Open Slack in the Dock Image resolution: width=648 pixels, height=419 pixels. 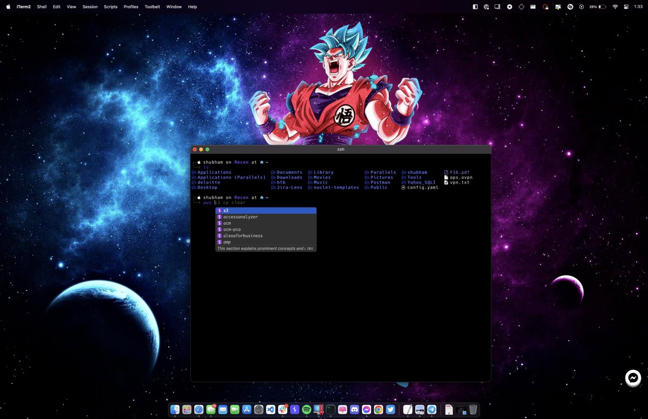[x=282, y=410]
